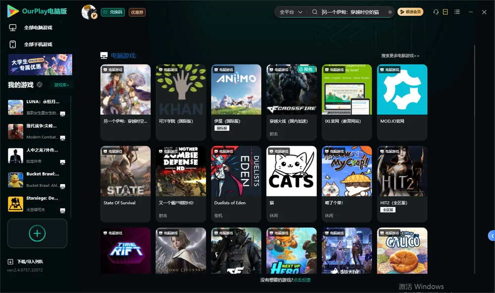Open the Duelists of Eden card

click(x=236, y=184)
